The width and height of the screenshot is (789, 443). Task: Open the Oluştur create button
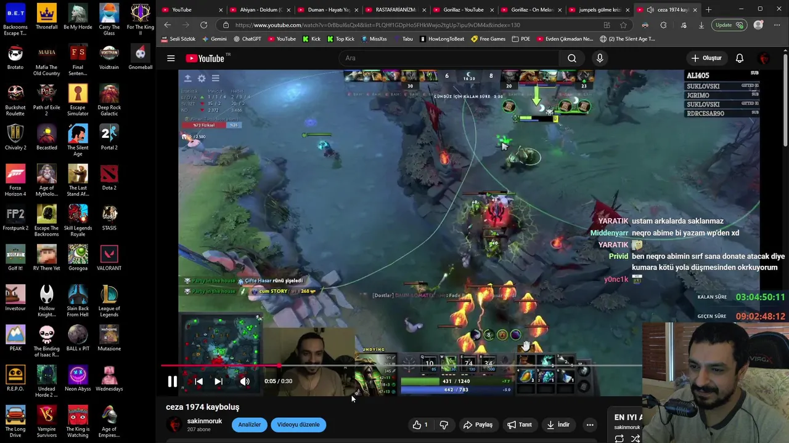tap(706, 58)
